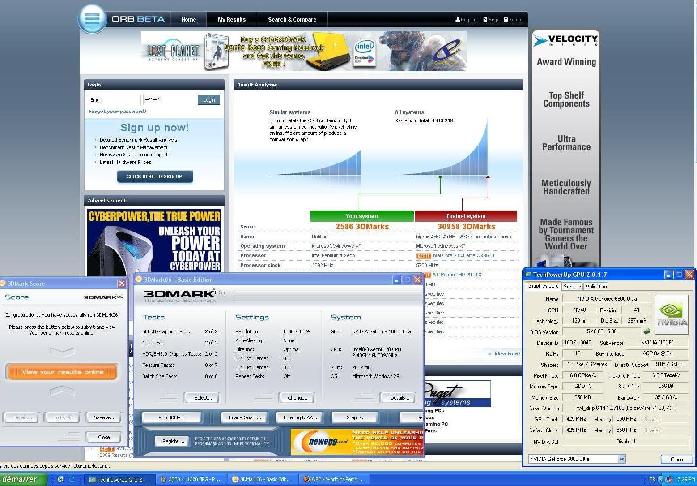
Task: Open the Forgot your password link
Action: pos(117,112)
